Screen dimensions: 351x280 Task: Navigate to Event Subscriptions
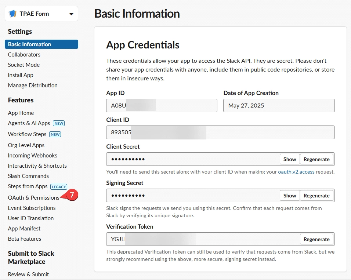click(32, 208)
